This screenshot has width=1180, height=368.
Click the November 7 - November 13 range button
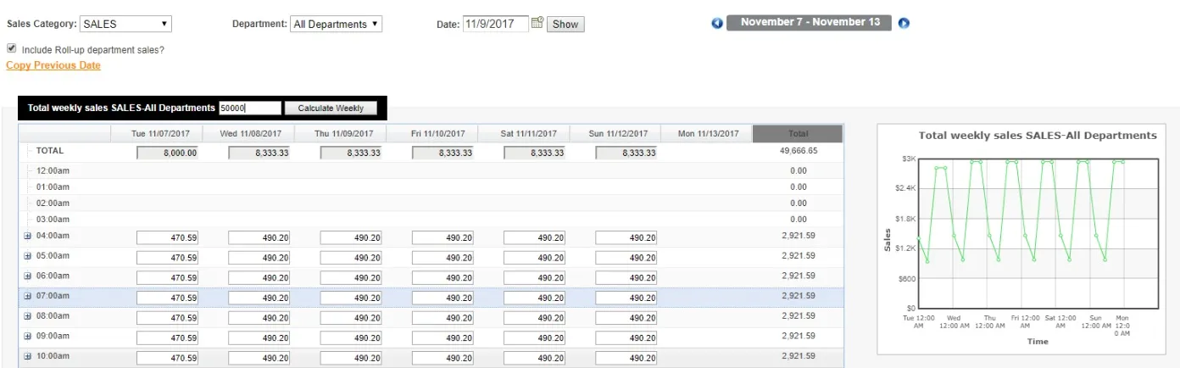tap(809, 22)
